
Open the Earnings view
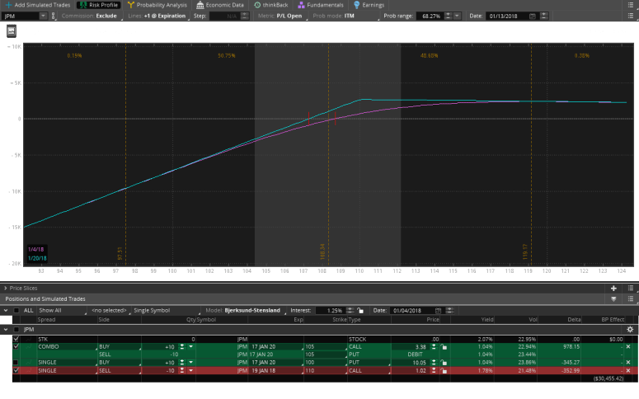coord(369,5)
